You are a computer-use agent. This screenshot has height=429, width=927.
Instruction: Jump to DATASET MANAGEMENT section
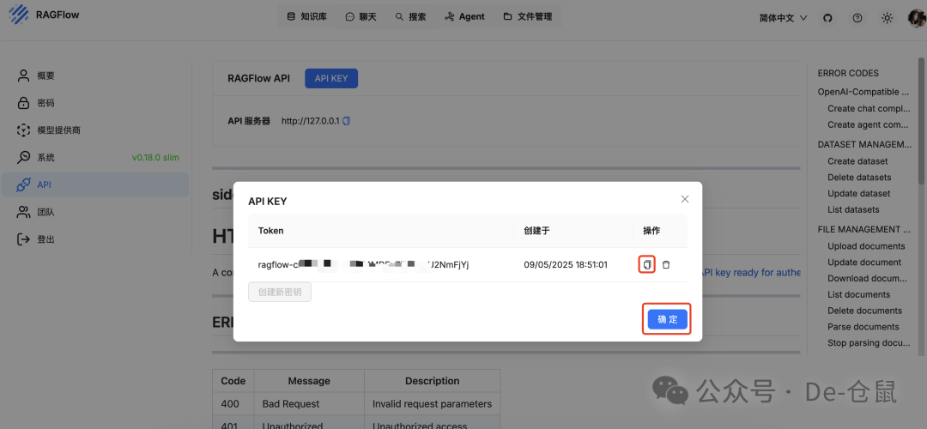(x=864, y=144)
